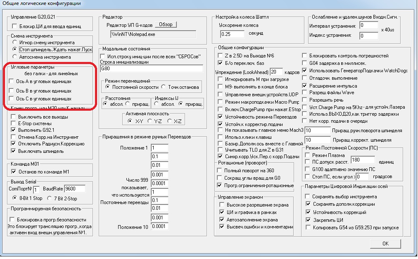Select 'Игнор.смену инструмента' radio option
This screenshot has height=259, width=418.
coord(14,42)
